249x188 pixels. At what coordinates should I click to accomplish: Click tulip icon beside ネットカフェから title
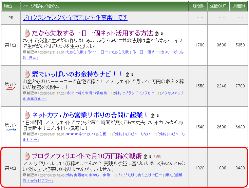(27, 115)
